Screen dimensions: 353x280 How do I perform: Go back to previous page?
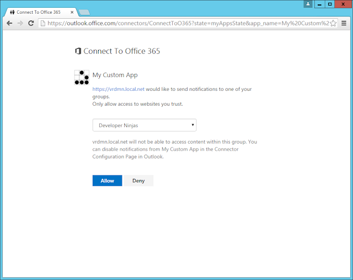coord(9,23)
